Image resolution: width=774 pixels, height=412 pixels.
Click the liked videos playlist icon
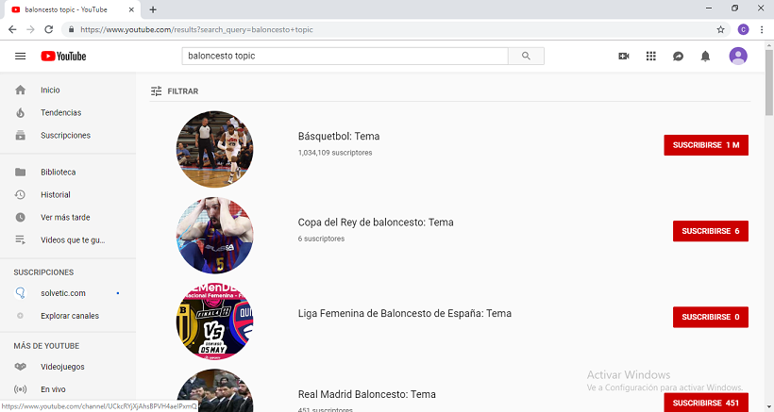[x=20, y=240]
